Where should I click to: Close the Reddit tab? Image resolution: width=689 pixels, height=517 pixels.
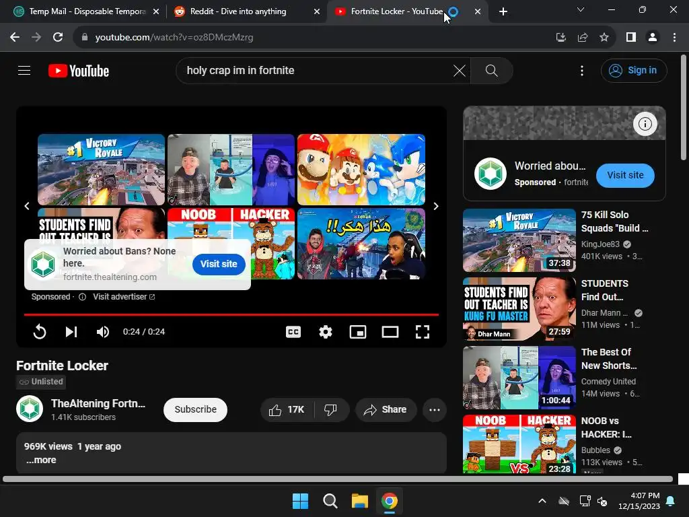pos(316,11)
